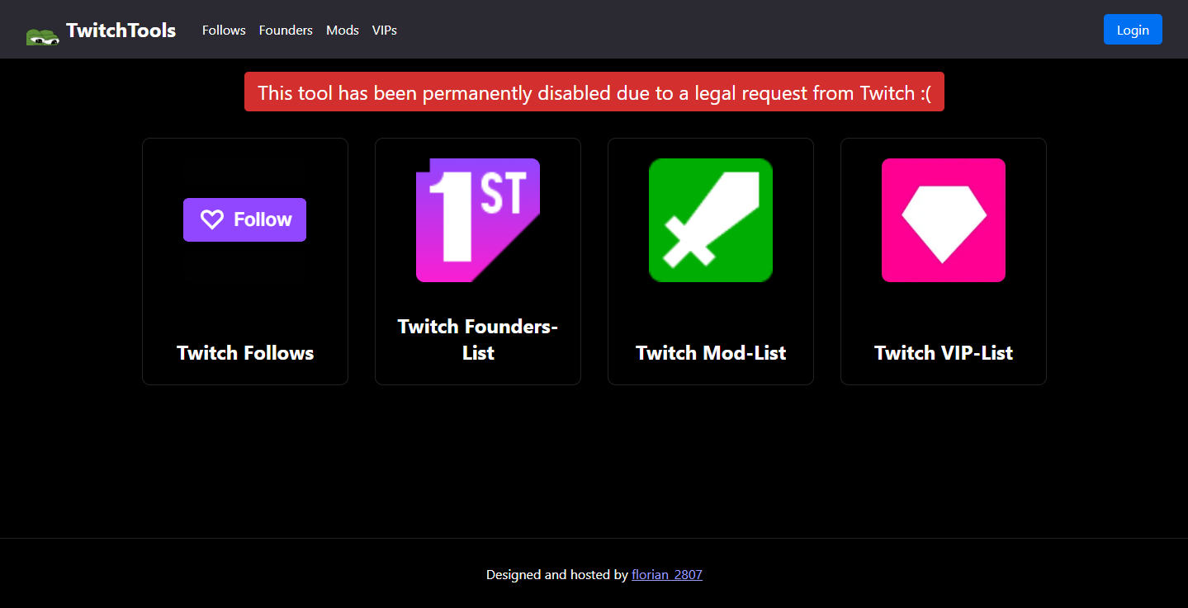Open the Twitch Mod-List title
The height and width of the screenshot is (608, 1188).
coord(711,353)
